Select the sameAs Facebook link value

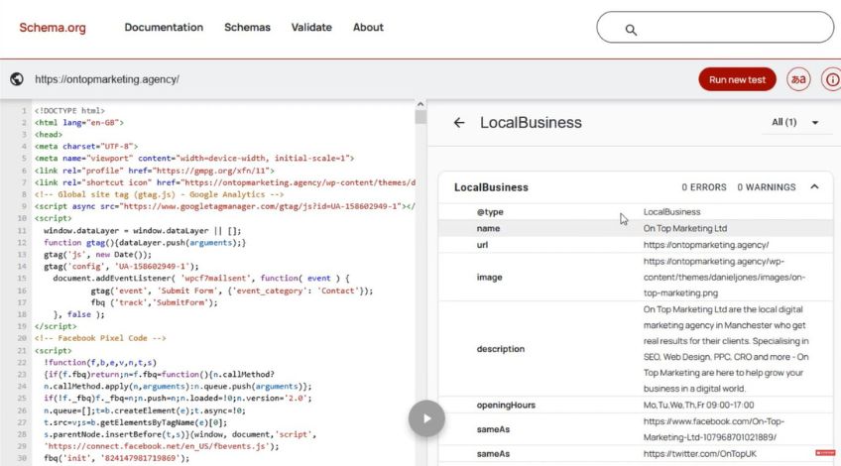click(713, 429)
